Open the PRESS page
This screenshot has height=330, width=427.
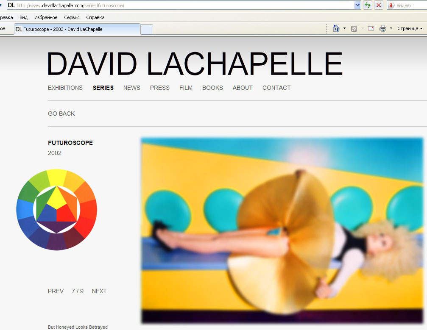pos(160,88)
